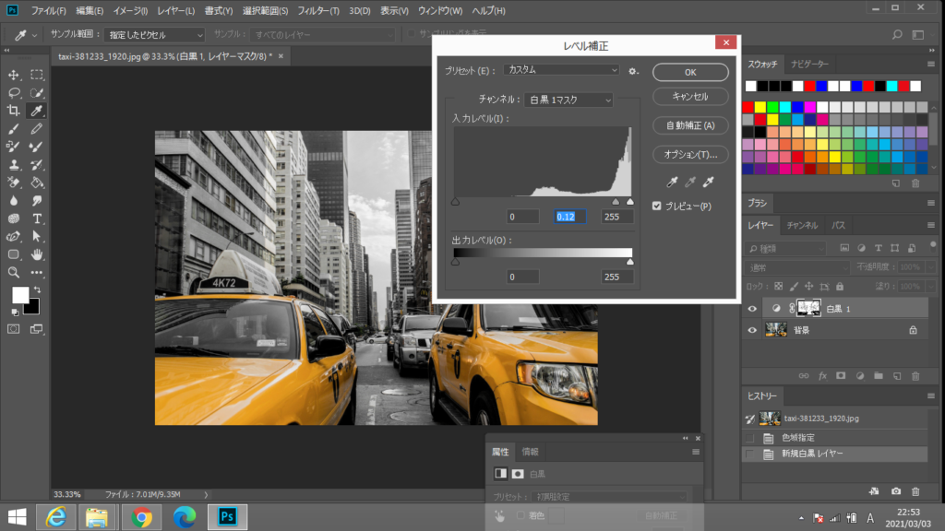Select the Path Selection tool
The image size is (945, 531).
pos(37,237)
